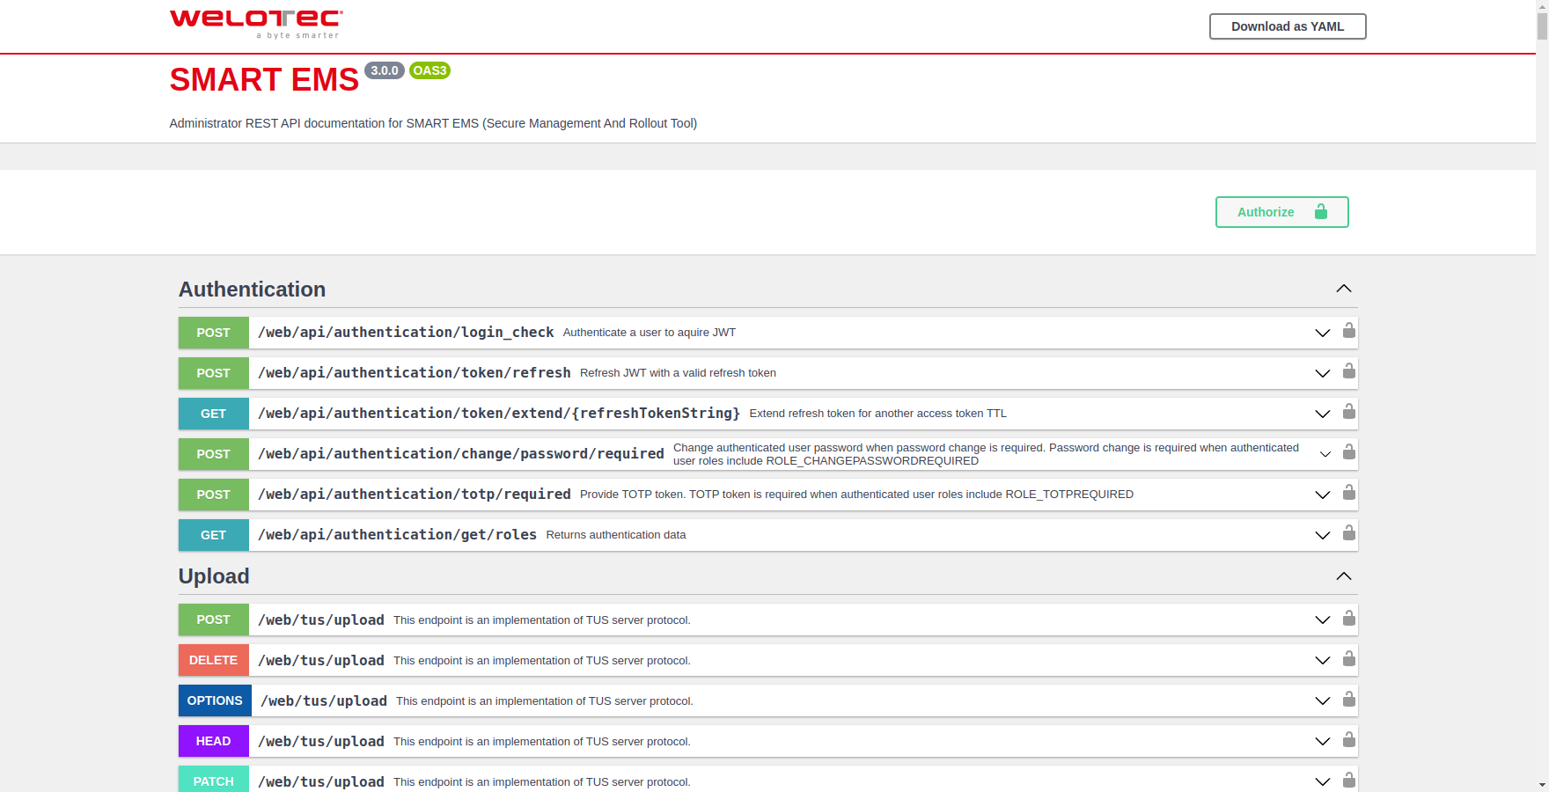Click 'Returns authentication data' description
Image resolution: width=1549 pixels, height=792 pixels.
[616, 535]
